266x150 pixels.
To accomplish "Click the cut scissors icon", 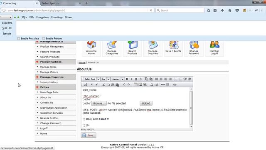I will tap(103, 85).
